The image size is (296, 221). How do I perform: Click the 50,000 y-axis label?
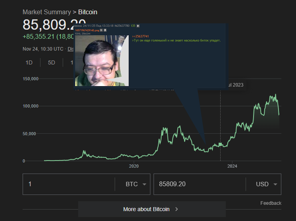pos(29,134)
